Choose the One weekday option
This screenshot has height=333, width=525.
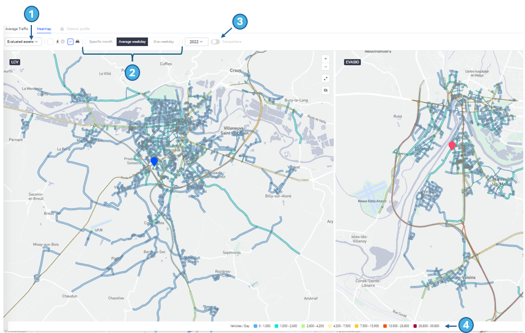[x=163, y=42]
